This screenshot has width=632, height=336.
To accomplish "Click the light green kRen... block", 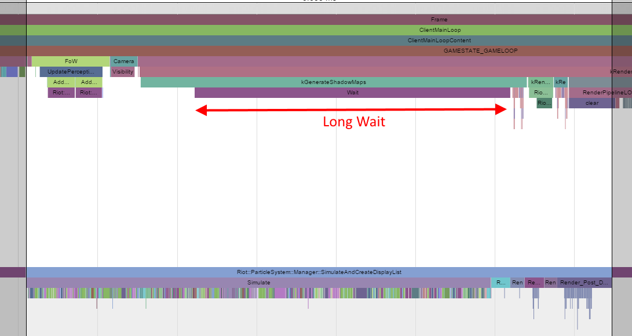I will coord(540,82).
